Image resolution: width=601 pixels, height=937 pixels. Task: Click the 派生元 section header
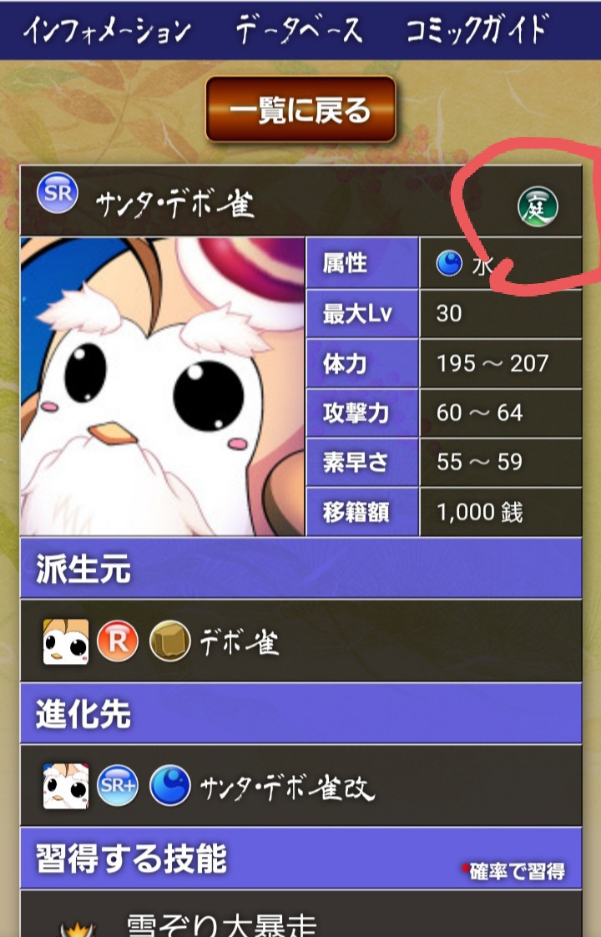pyautogui.click(x=300, y=568)
